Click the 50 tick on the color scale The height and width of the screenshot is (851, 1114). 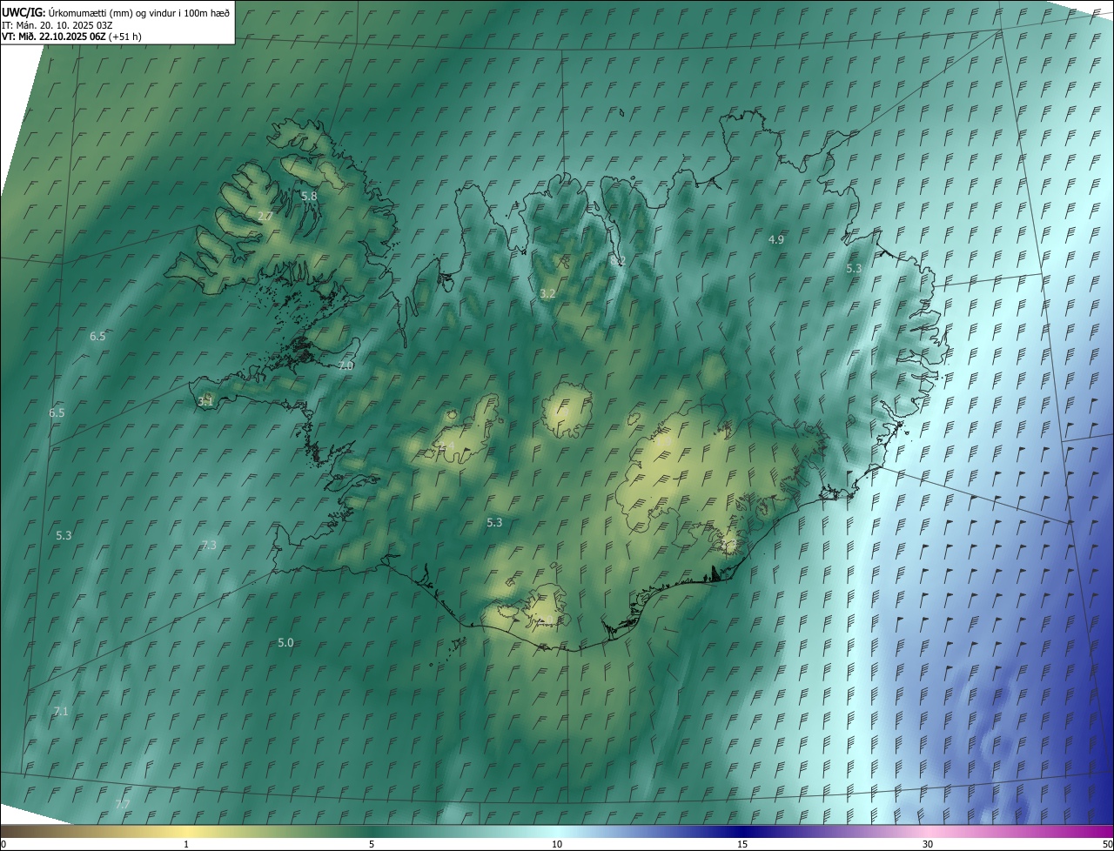[x=1107, y=844]
